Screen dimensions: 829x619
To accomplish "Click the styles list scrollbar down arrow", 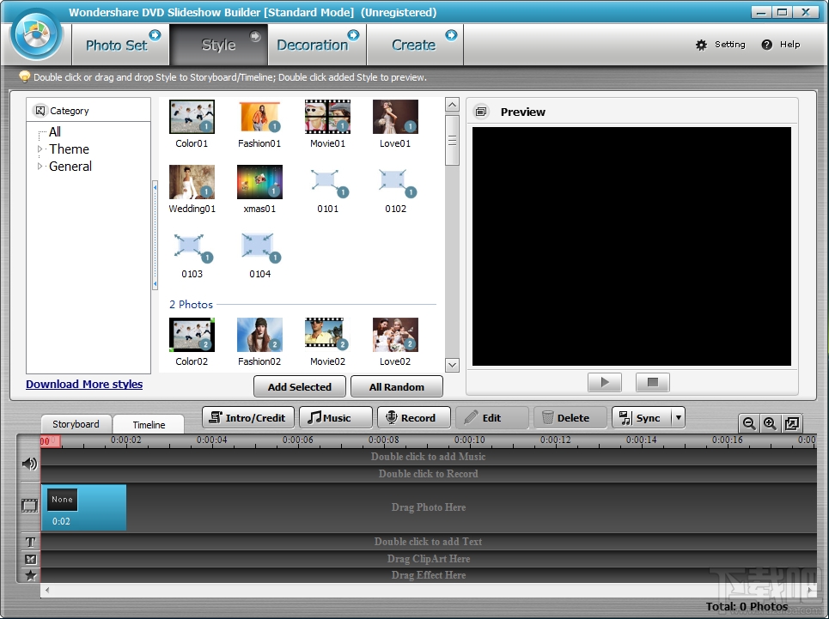I will click(x=452, y=364).
